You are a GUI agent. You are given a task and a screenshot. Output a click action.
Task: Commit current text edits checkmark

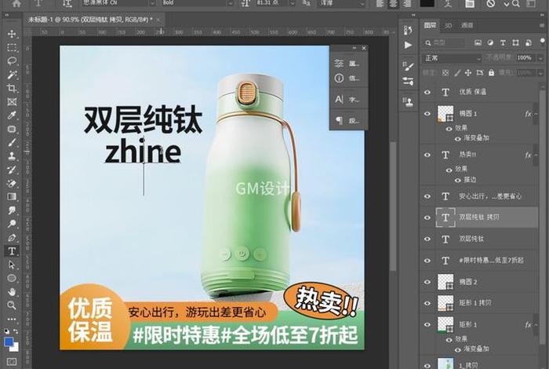507,4
